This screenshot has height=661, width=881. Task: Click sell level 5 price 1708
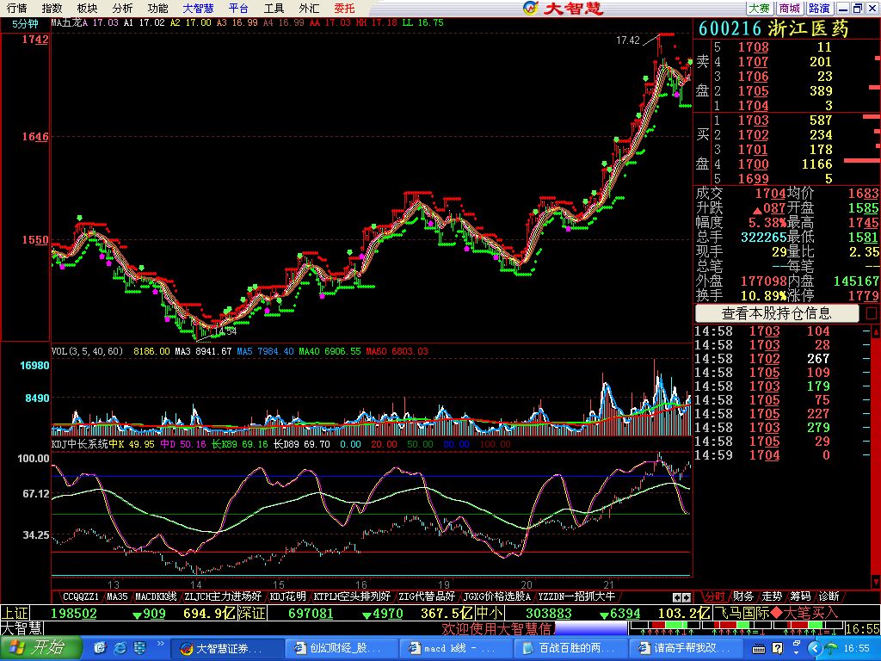[753, 47]
